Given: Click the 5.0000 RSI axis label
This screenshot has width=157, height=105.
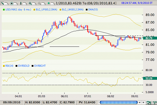Looking at the screenshot, I should click(x=150, y=92).
